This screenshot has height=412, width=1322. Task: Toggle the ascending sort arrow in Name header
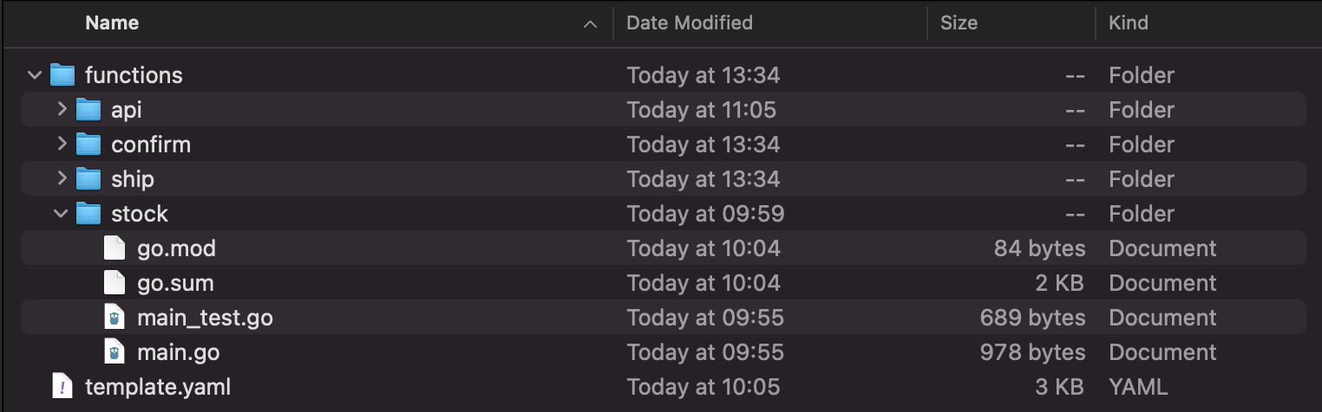[x=591, y=24]
